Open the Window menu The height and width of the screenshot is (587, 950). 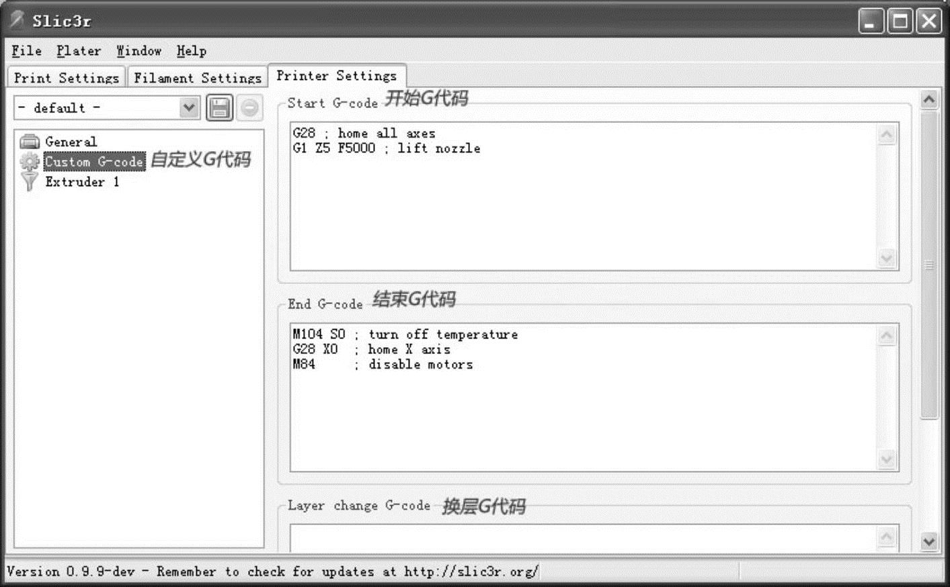138,51
